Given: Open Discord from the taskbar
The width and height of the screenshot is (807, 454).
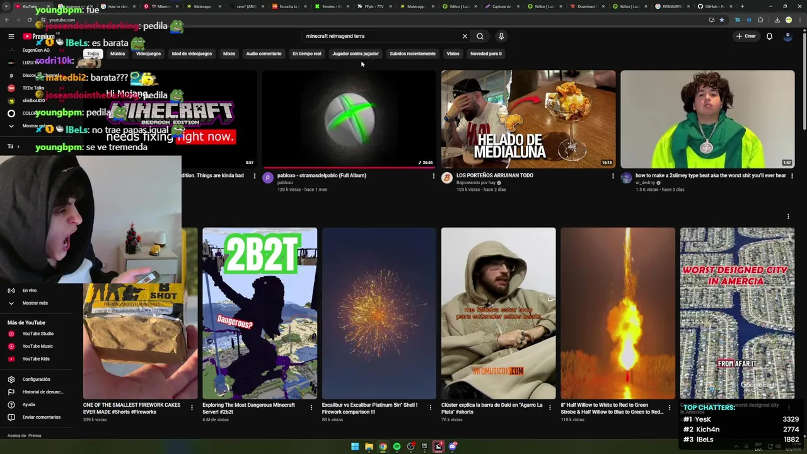Looking at the screenshot, I should point(452,446).
